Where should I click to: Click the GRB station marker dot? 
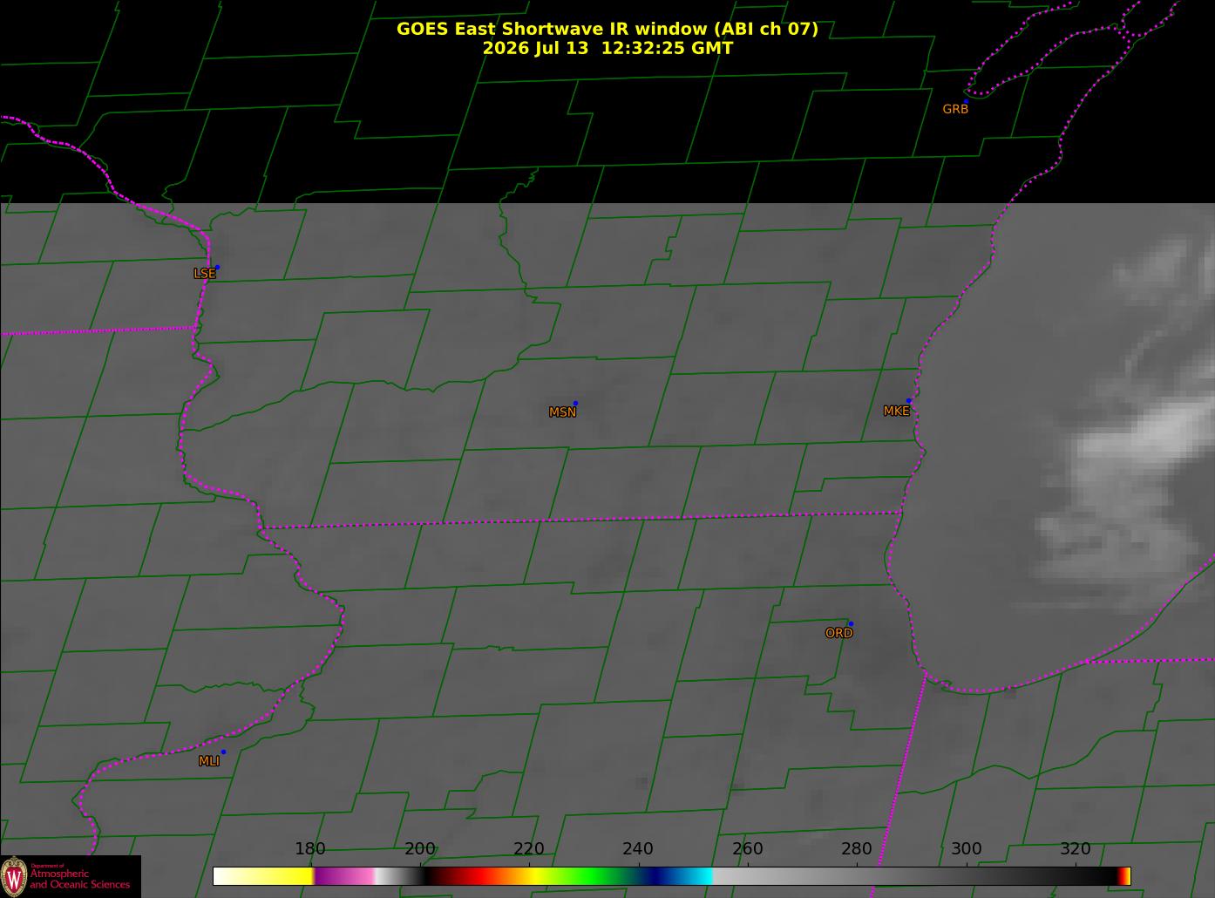(966, 101)
